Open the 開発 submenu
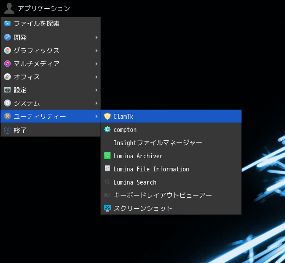The height and width of the screenshot is (263, 285). tap(51, 37)
